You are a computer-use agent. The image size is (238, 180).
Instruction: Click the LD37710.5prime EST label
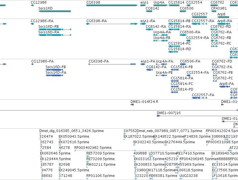163,153
